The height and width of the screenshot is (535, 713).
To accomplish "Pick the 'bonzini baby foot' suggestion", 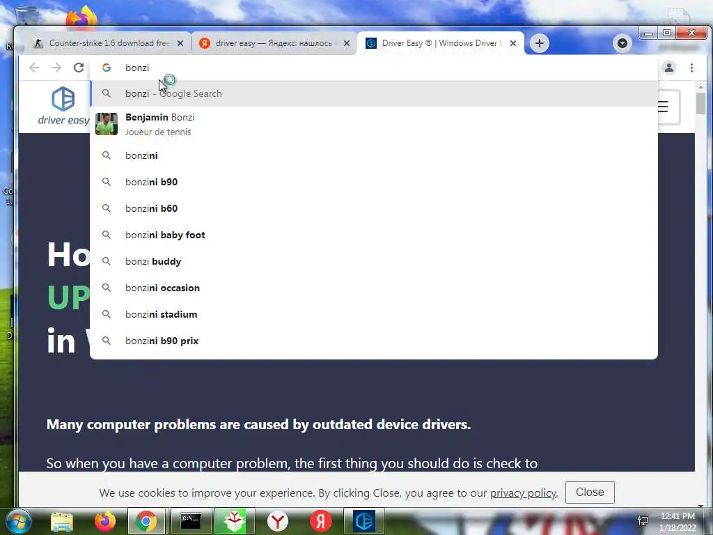I will coord(374,235).
